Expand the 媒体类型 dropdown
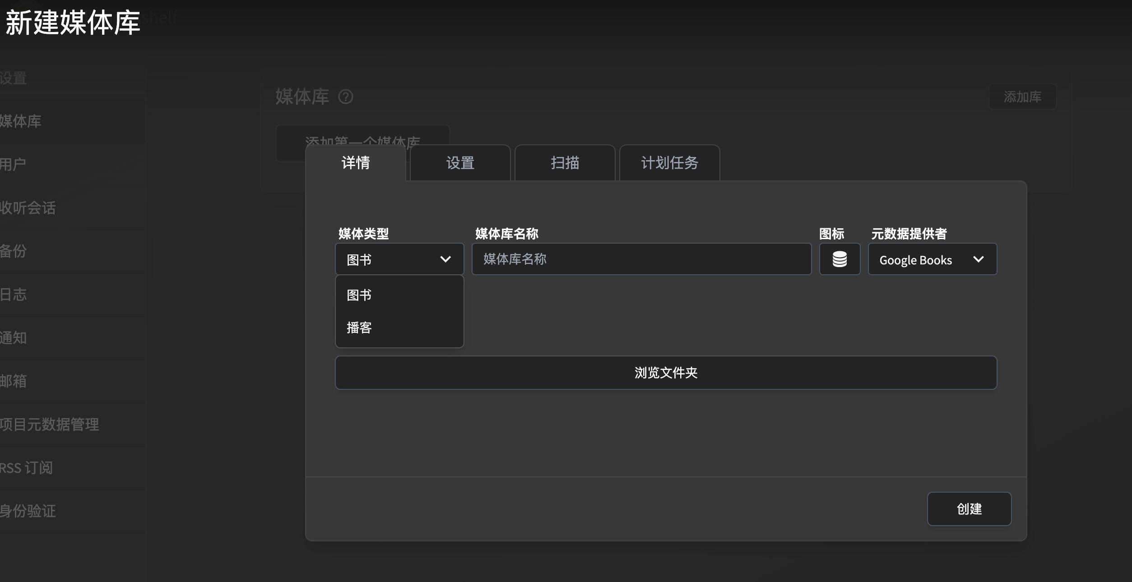The height and width of the screenshot is (582, 1132). [x=399, y=259]
